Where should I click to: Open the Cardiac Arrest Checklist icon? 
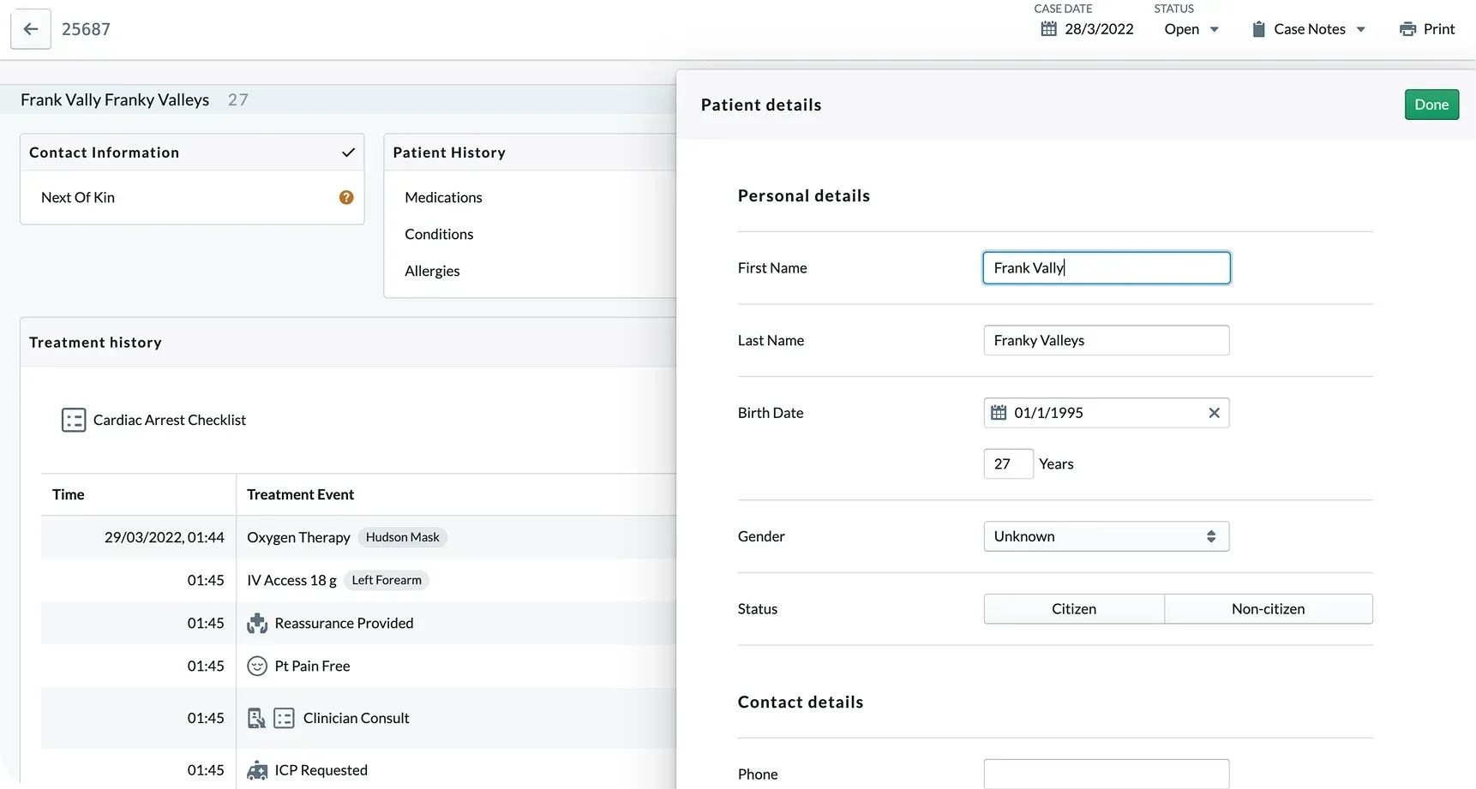pyautogui.click(x=74, y=420)
